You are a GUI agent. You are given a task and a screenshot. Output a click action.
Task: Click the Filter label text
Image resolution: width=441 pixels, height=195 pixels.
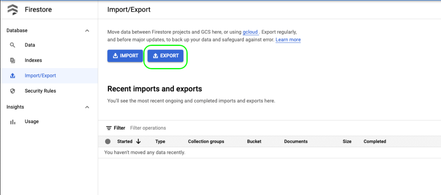[119, 128]
